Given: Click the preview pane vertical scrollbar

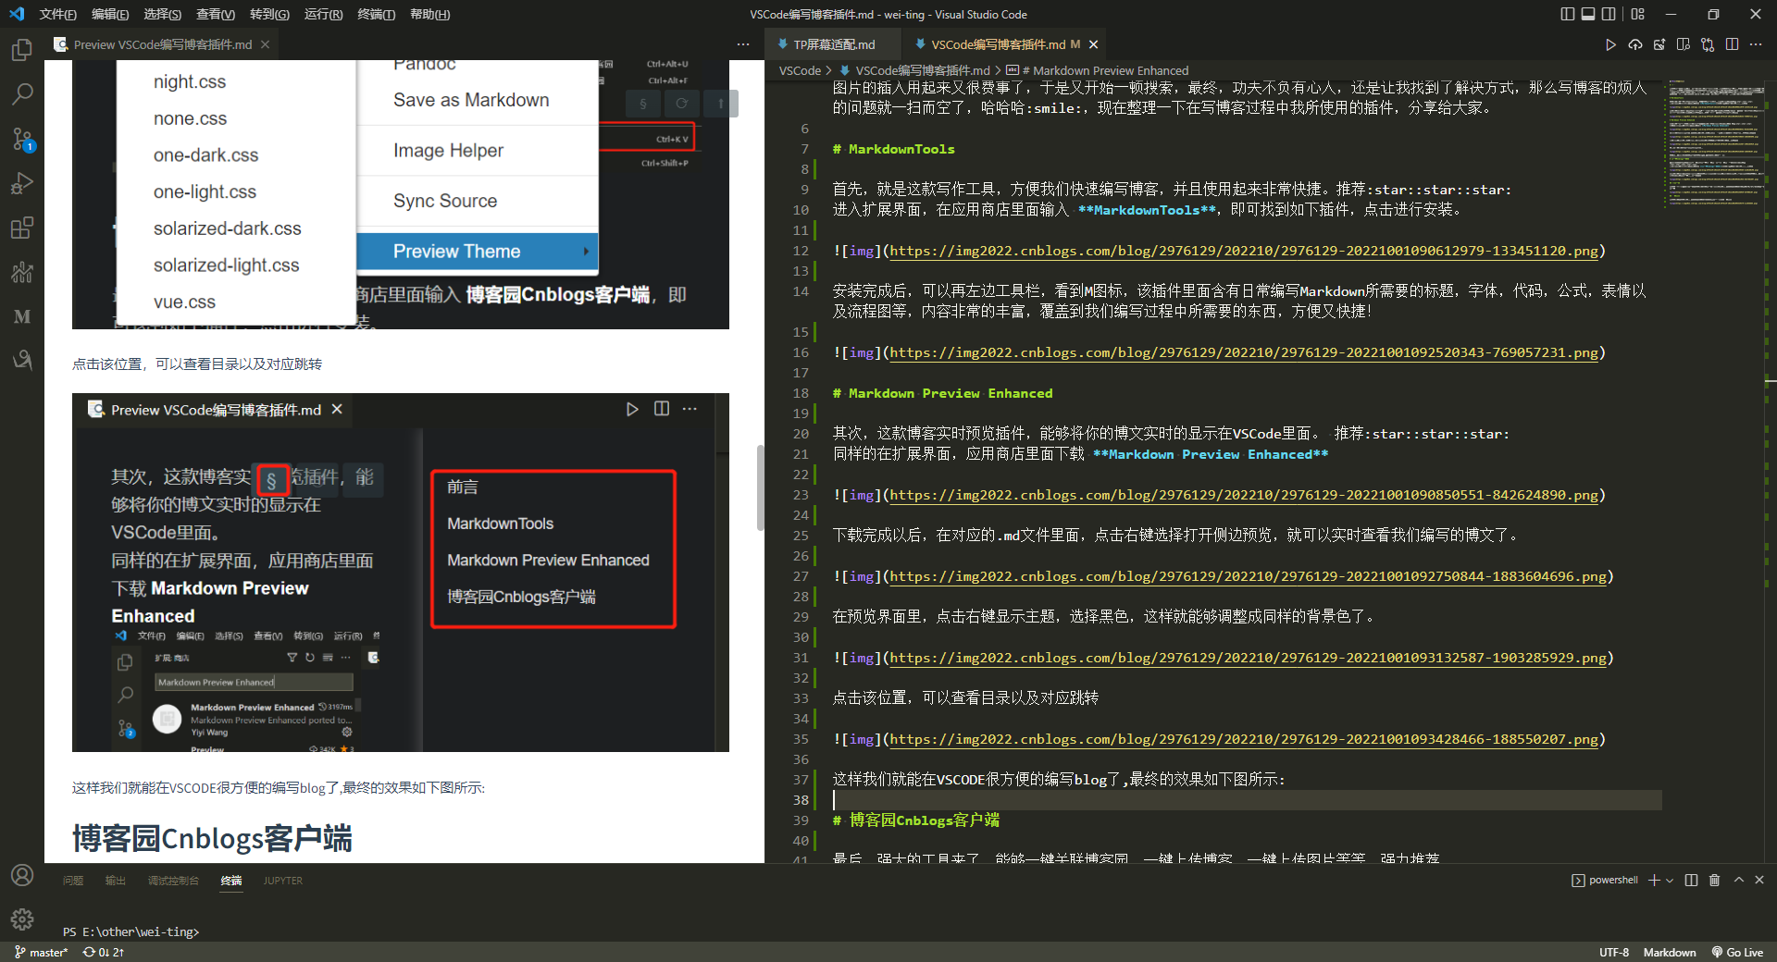Looking at the screenshot, I should 761,487.
